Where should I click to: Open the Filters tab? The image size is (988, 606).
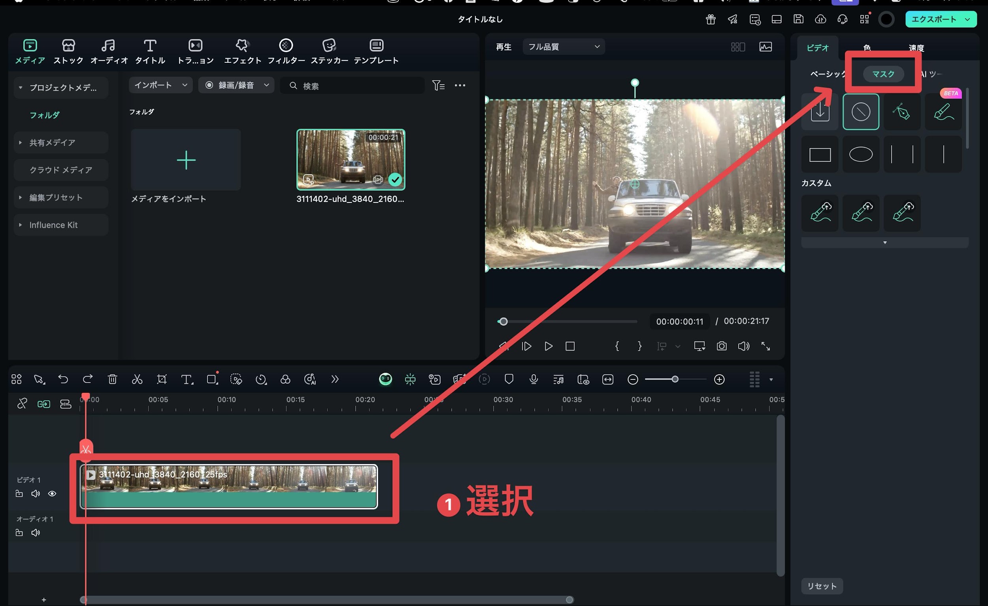click(x=286, y=51)
